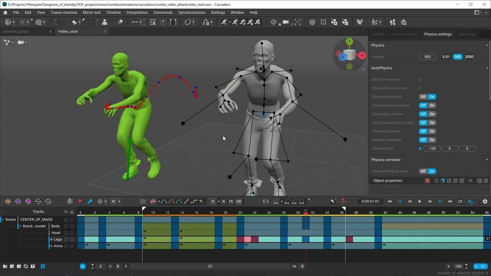Screen dimensions: 491x276
Task: Turn AM smoothness On
Action: point(432,131)
